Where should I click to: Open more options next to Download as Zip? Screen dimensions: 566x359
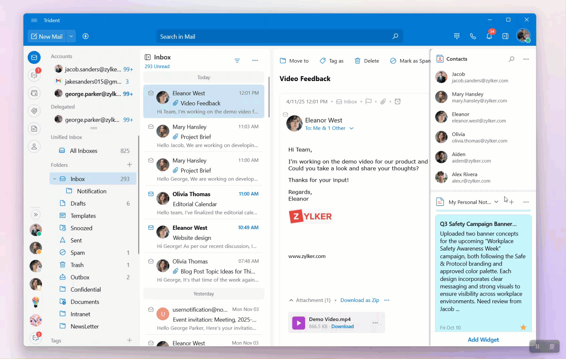tap(387, 300)
